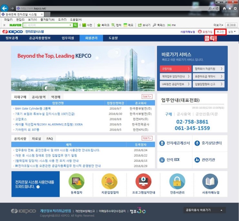
Task: Click the Naver toolbar 퀵패스 key icon
Action: tap(154, 25)
